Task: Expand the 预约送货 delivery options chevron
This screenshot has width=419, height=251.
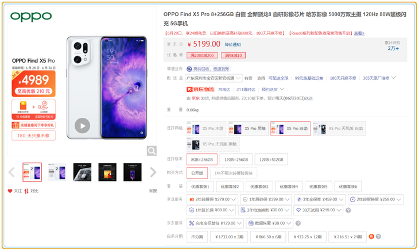Action: pyautogui.click(x=282, y=89)
